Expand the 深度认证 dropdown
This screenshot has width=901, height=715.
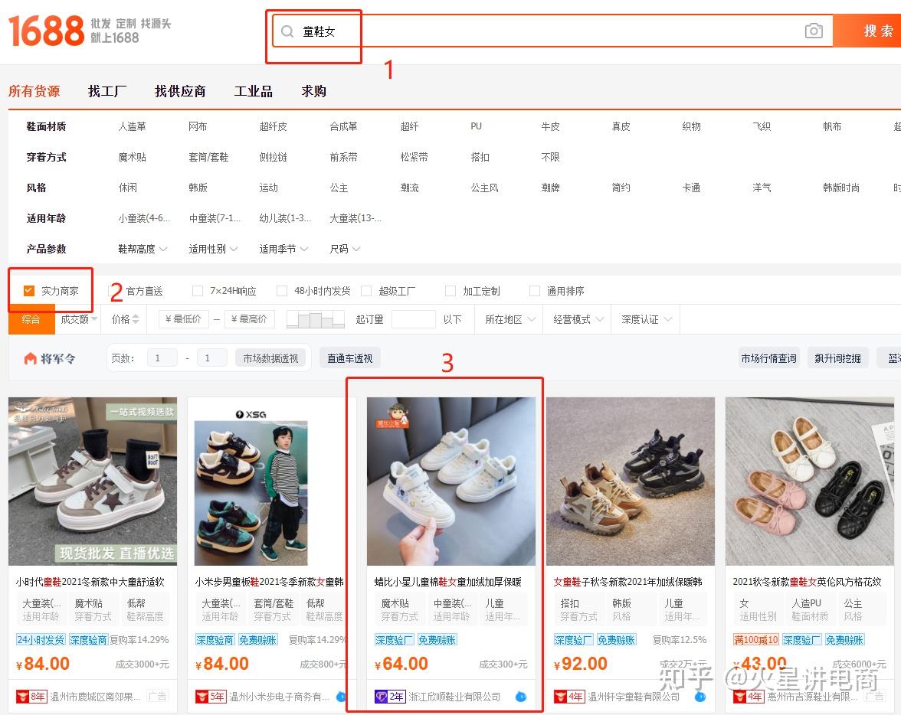click(x=647, y=319)
